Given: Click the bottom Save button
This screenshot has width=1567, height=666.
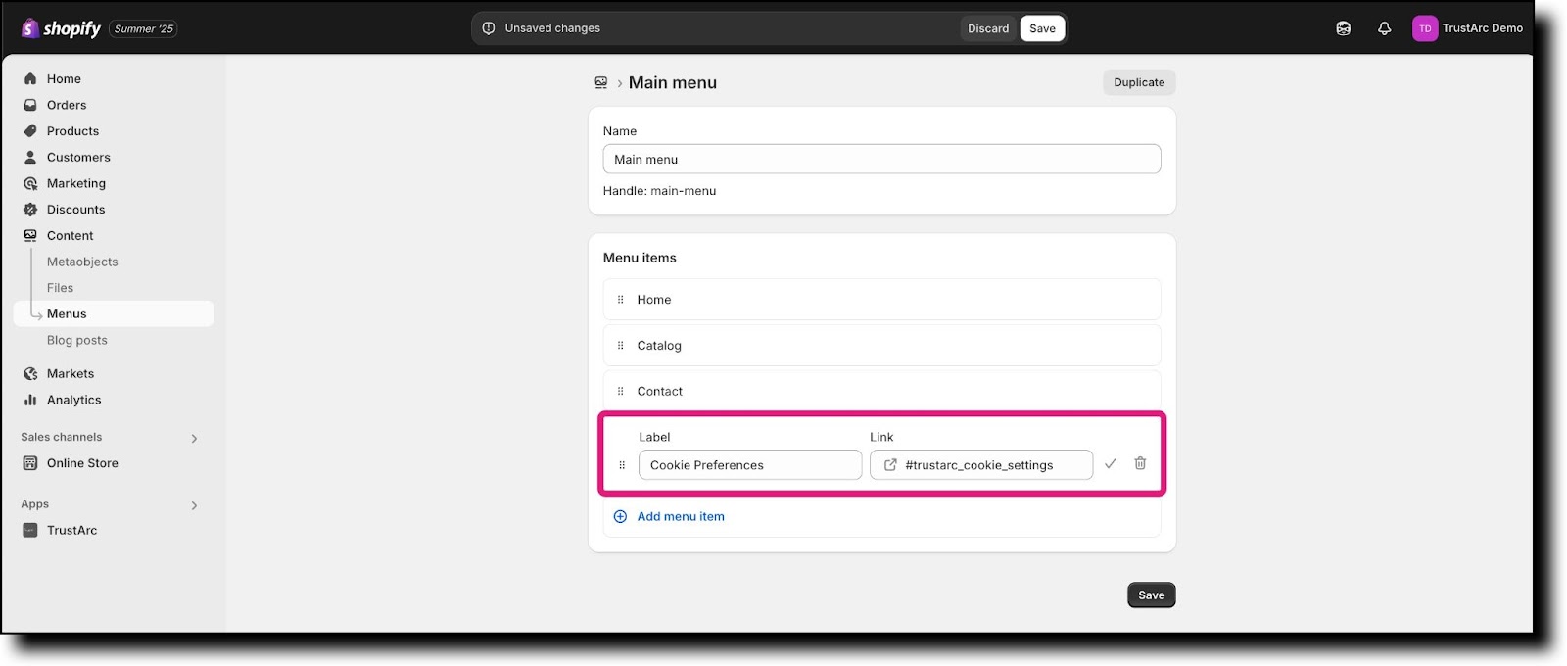Looking at the screenshot, I should (x=1151, y=595).
